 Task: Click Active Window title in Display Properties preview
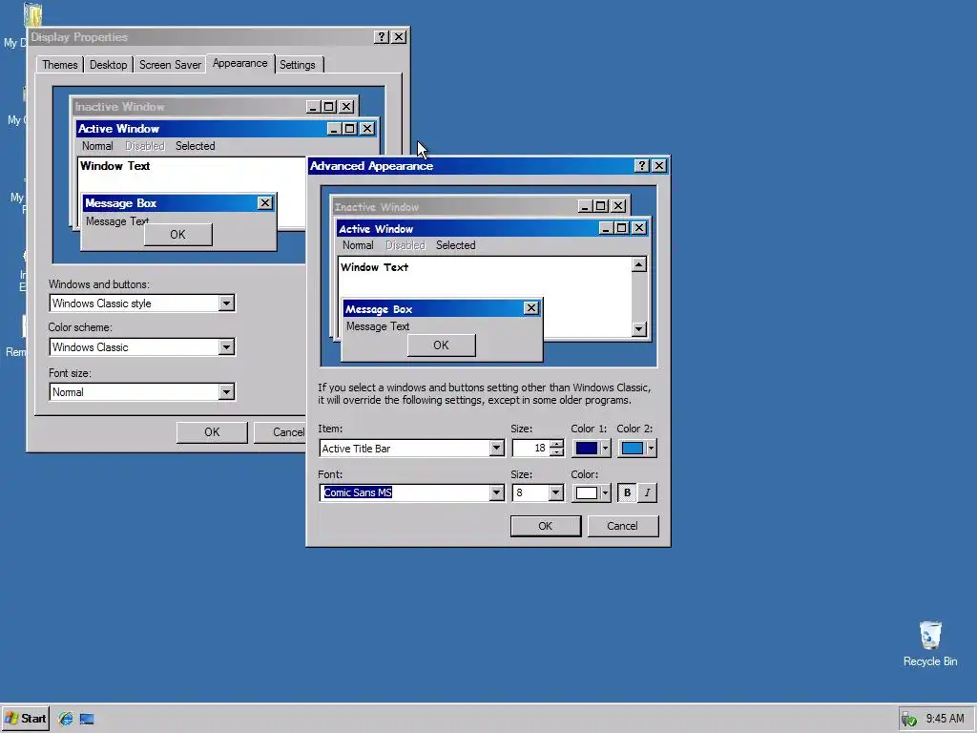(118, 129)
